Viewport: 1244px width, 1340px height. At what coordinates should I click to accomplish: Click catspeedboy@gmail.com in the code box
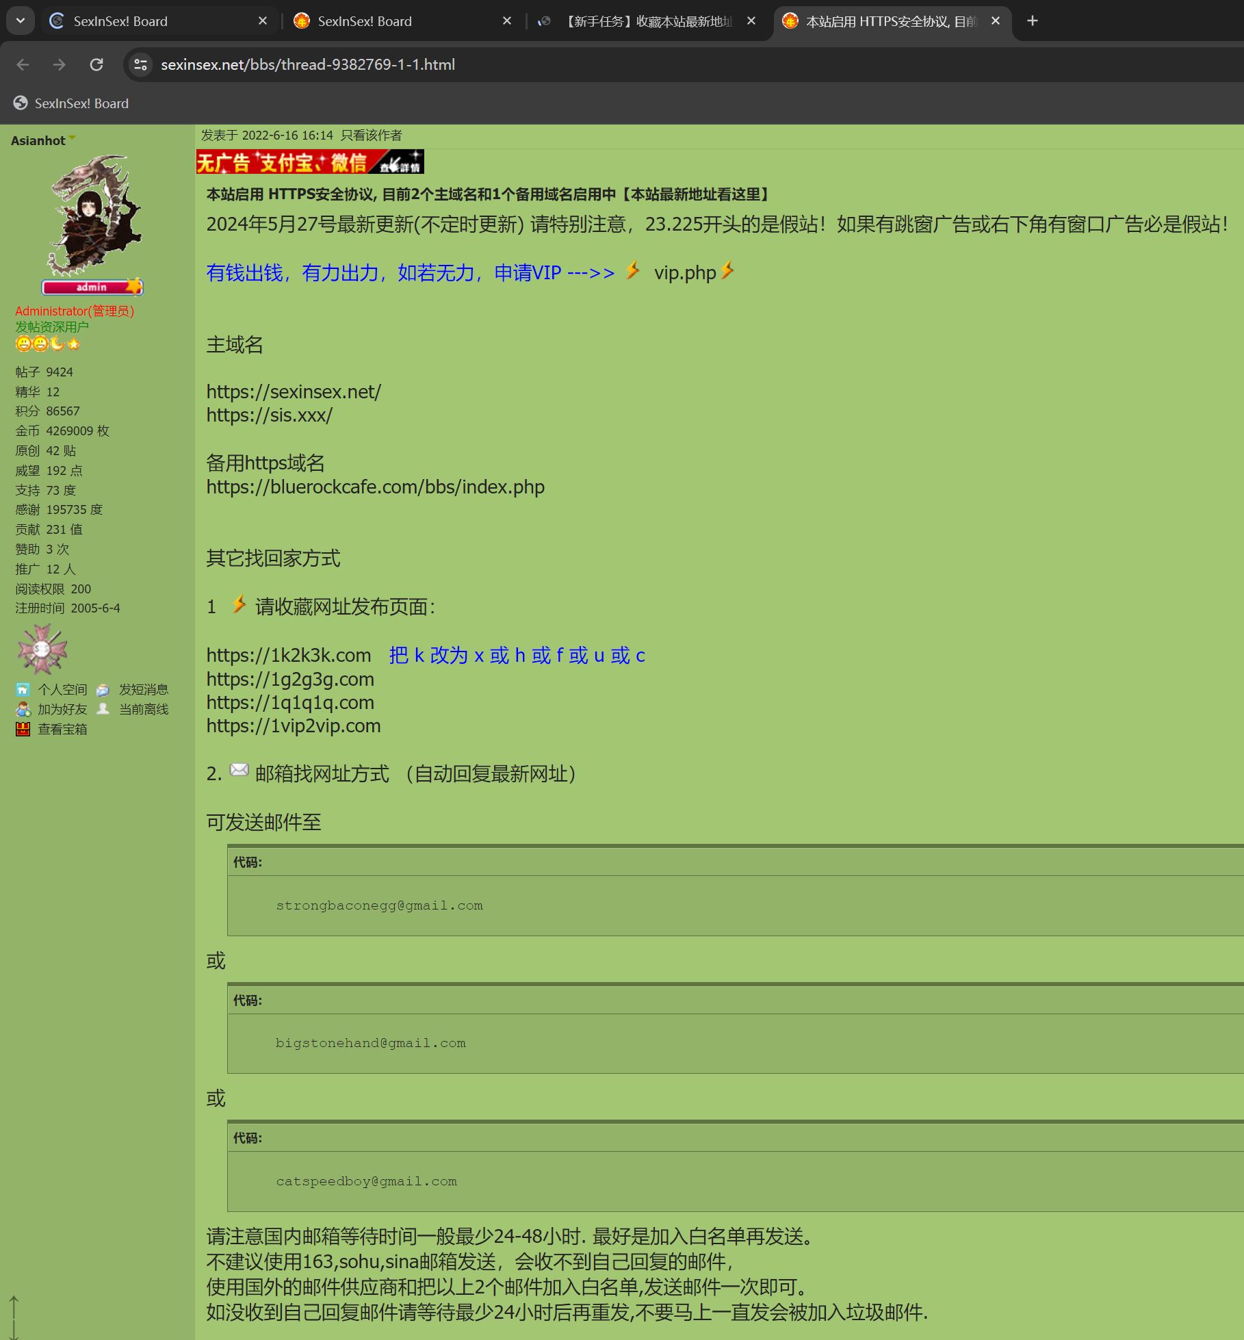367,1181
